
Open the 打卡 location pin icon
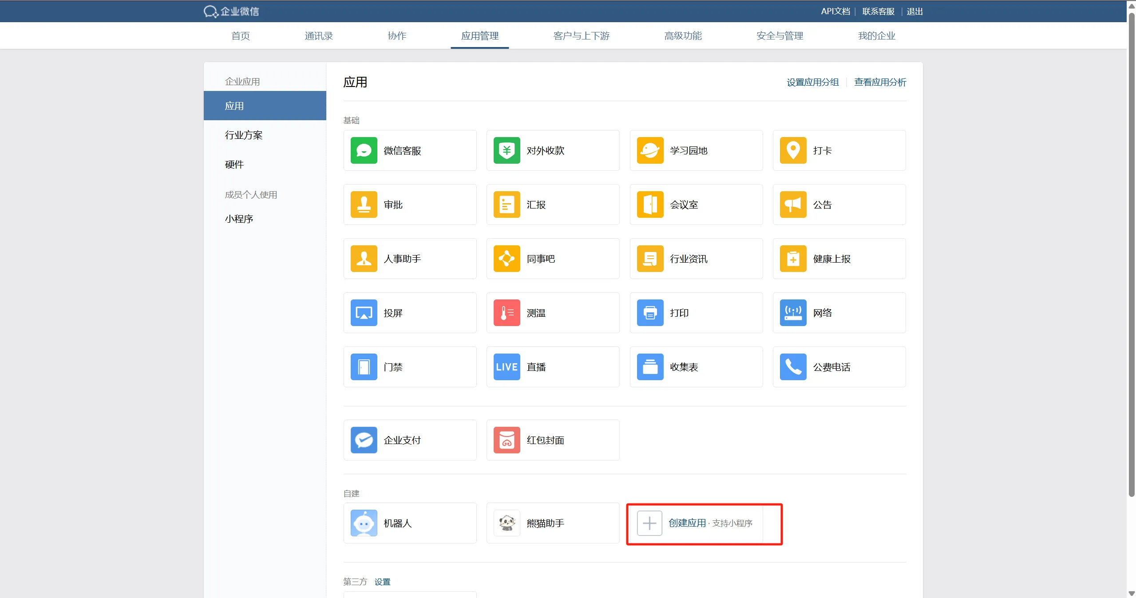pos(793,150)
